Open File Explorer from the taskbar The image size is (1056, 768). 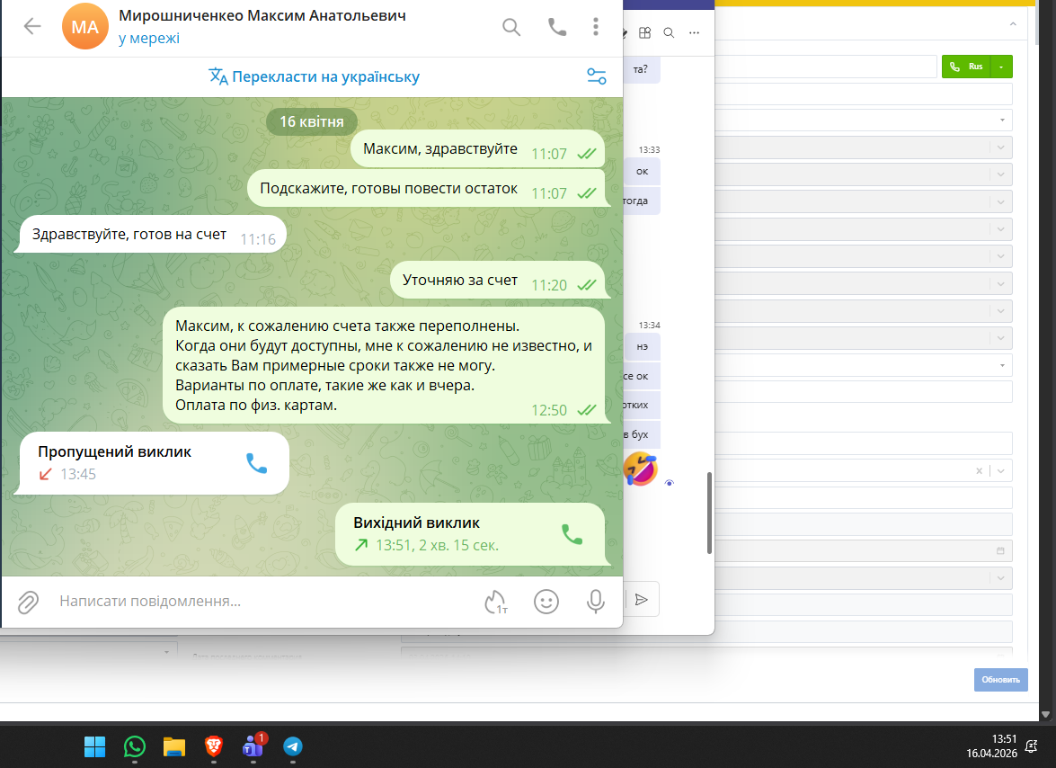tap(173, 746)
